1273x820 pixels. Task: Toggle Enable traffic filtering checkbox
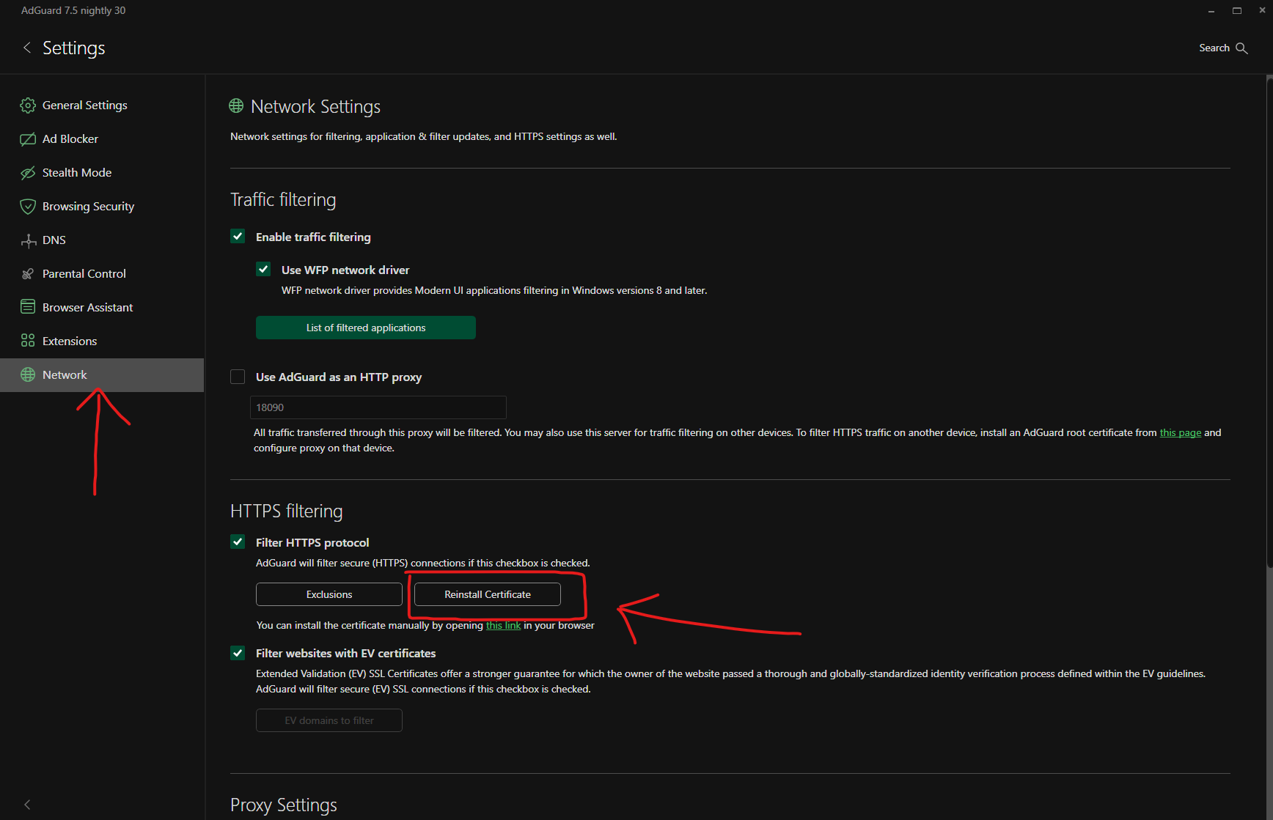pos(238,236)
